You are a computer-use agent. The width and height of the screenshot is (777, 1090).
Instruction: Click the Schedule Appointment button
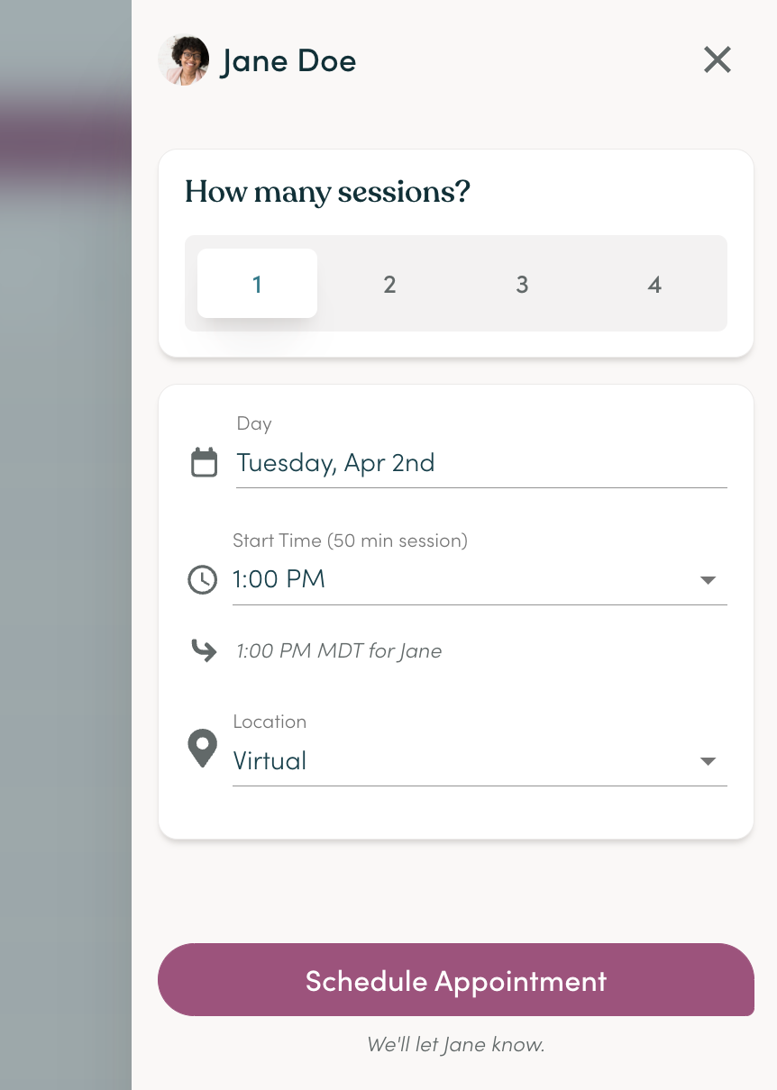456,980
